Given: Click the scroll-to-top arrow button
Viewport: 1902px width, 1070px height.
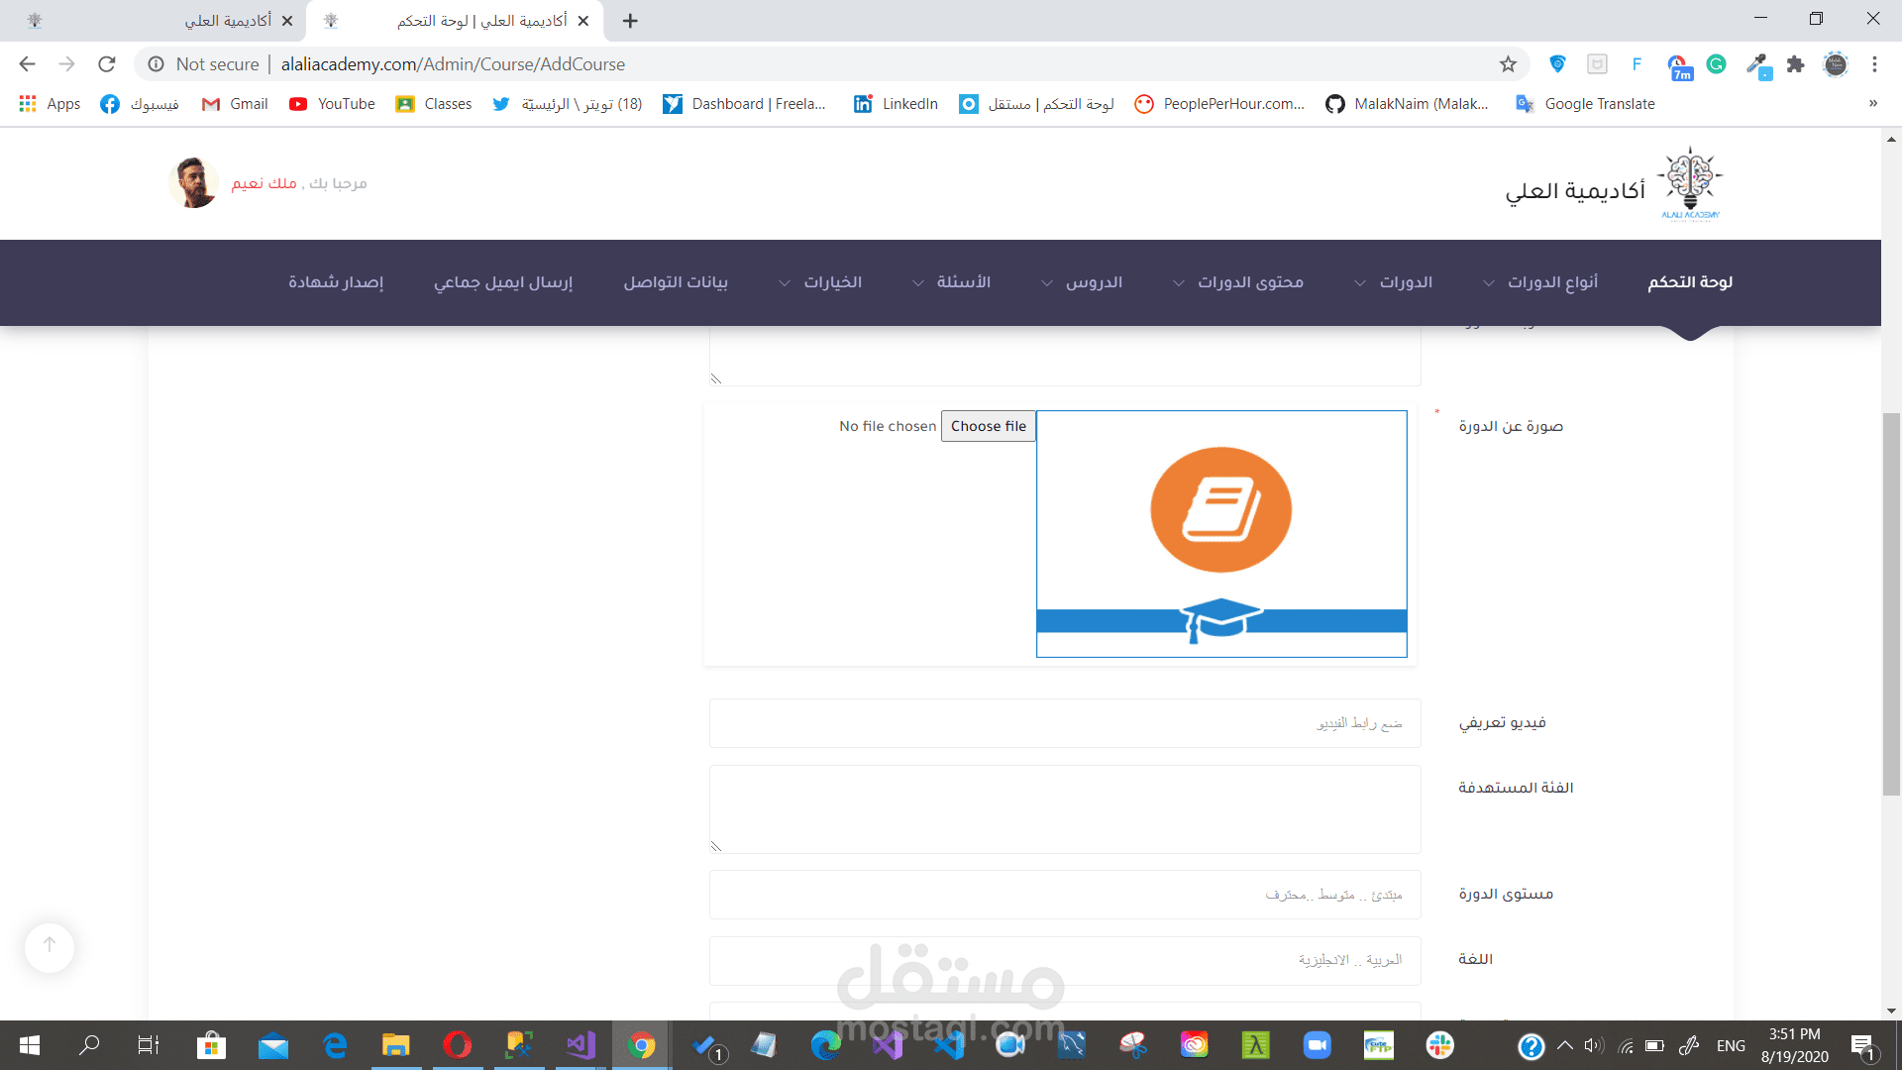Looking at the screenshot, I should (50, 946).
